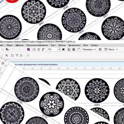Toggle the Show Grid button
124x124 pixels.
coord(74,49)
